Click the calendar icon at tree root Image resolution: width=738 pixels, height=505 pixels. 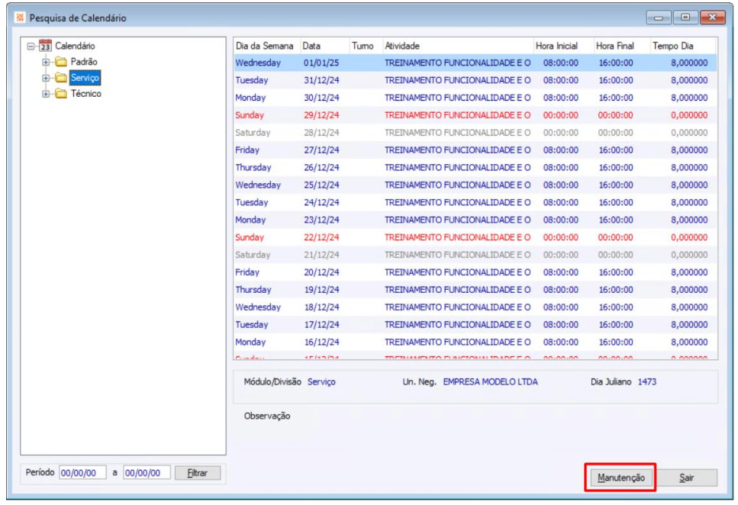[x=45, y=46]
